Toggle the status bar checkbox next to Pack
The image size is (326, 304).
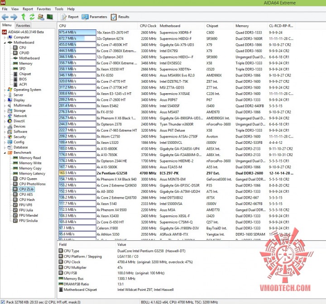pyautogui.click(x=3, y=302)
